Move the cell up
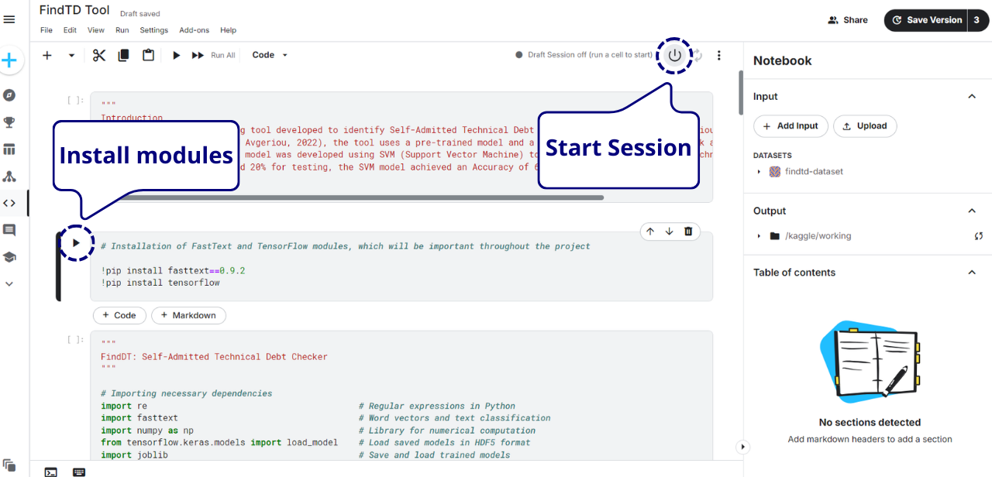 coord(650,232)
